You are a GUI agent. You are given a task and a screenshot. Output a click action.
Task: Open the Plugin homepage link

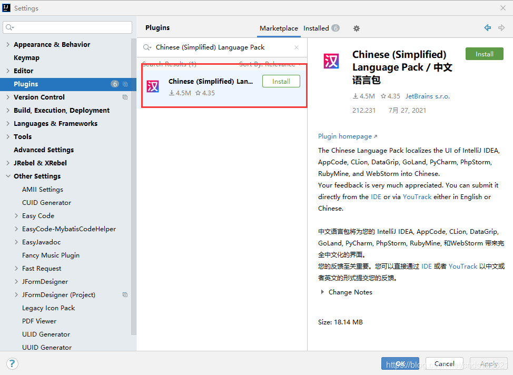pyautogui.click(x=348, y=136)
